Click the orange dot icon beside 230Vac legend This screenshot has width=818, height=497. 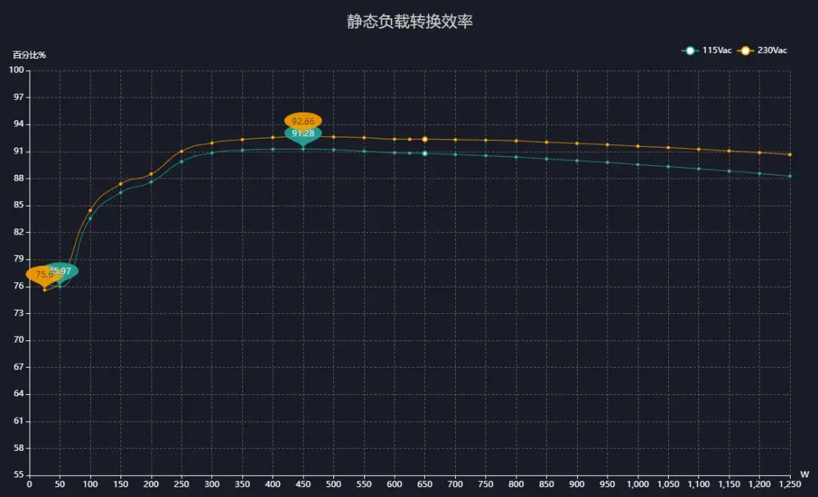click(x=747, y=50)
